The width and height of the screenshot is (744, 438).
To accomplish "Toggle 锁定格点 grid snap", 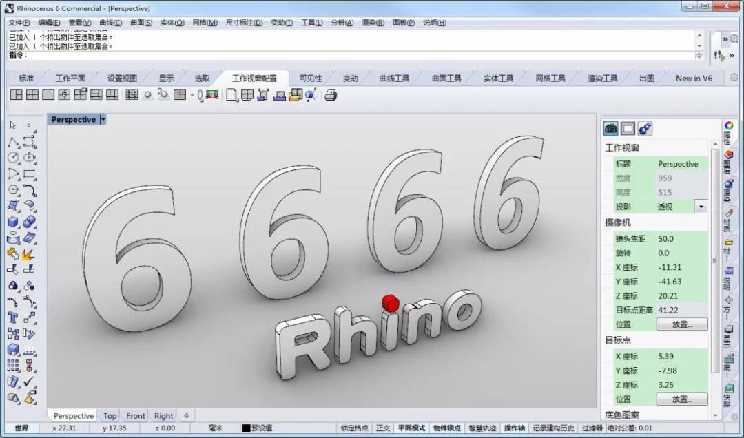I will pyautogui.click(x=354, y=428).
